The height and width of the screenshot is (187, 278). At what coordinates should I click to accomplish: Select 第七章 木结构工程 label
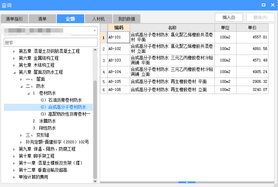point(37,65)
